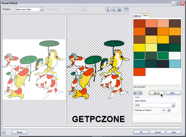The width and height of the screenshot is (186, 137).
Task: Select the medium teal swatch
Action: (139, 64)
